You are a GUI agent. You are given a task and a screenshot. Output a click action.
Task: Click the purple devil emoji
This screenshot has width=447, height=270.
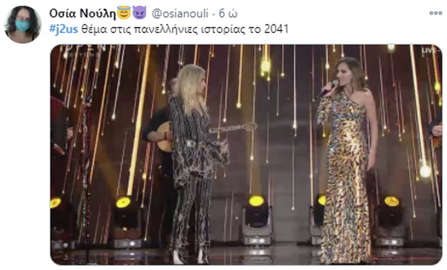pos(139,13)
